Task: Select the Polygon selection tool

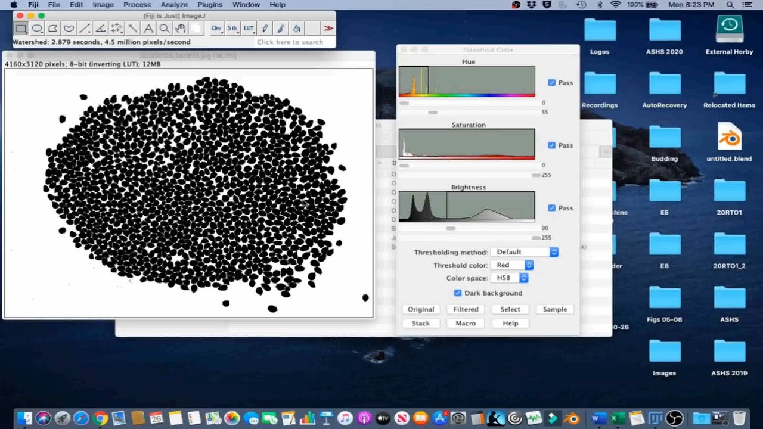Action: tap(53, 28)
